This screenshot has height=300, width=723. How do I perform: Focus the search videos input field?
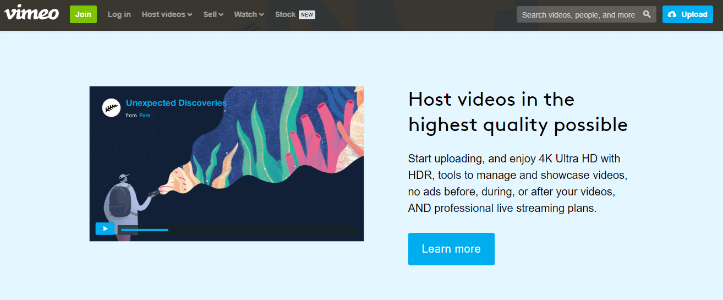[x=578, y=15]
